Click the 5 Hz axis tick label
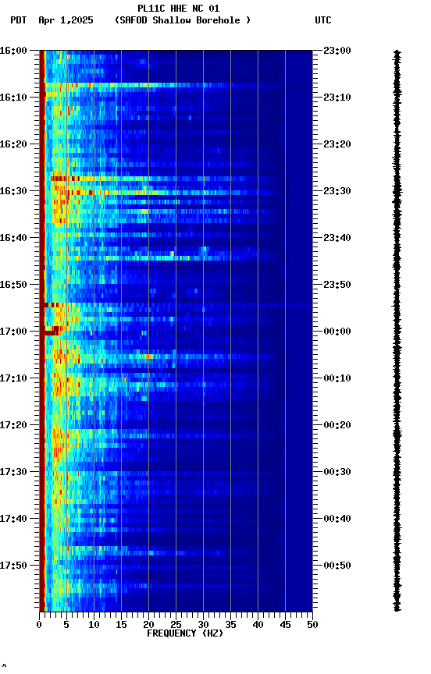The height and width of the screenshot is (674, 431). [66, 625]
